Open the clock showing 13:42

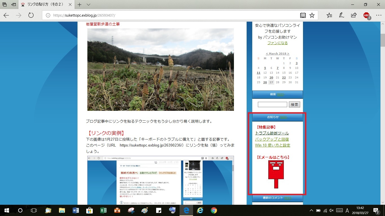coord(360,210)
